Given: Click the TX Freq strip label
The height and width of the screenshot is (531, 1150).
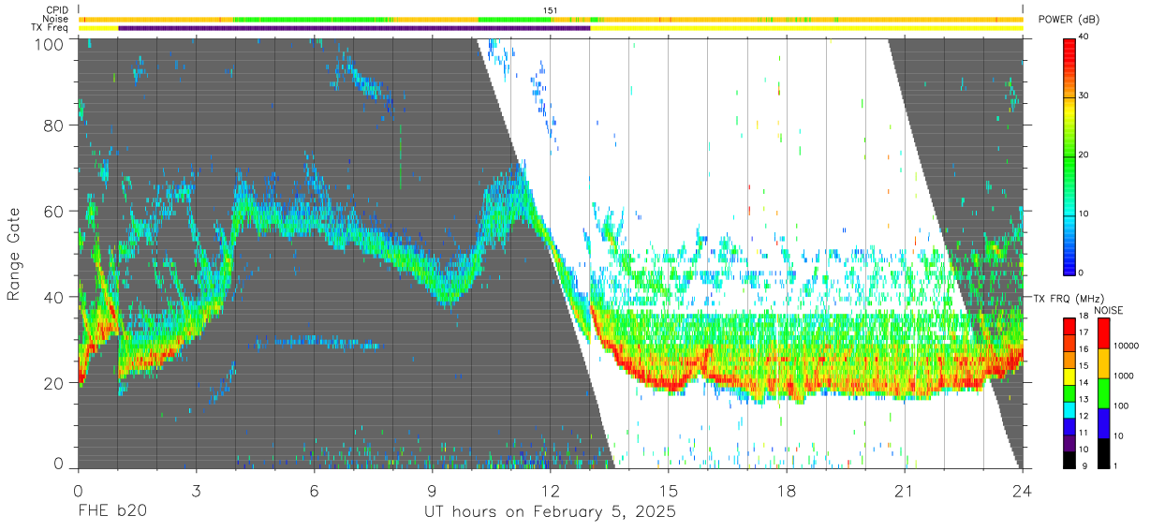Looking at the screenshot, I should coord(52,28).
